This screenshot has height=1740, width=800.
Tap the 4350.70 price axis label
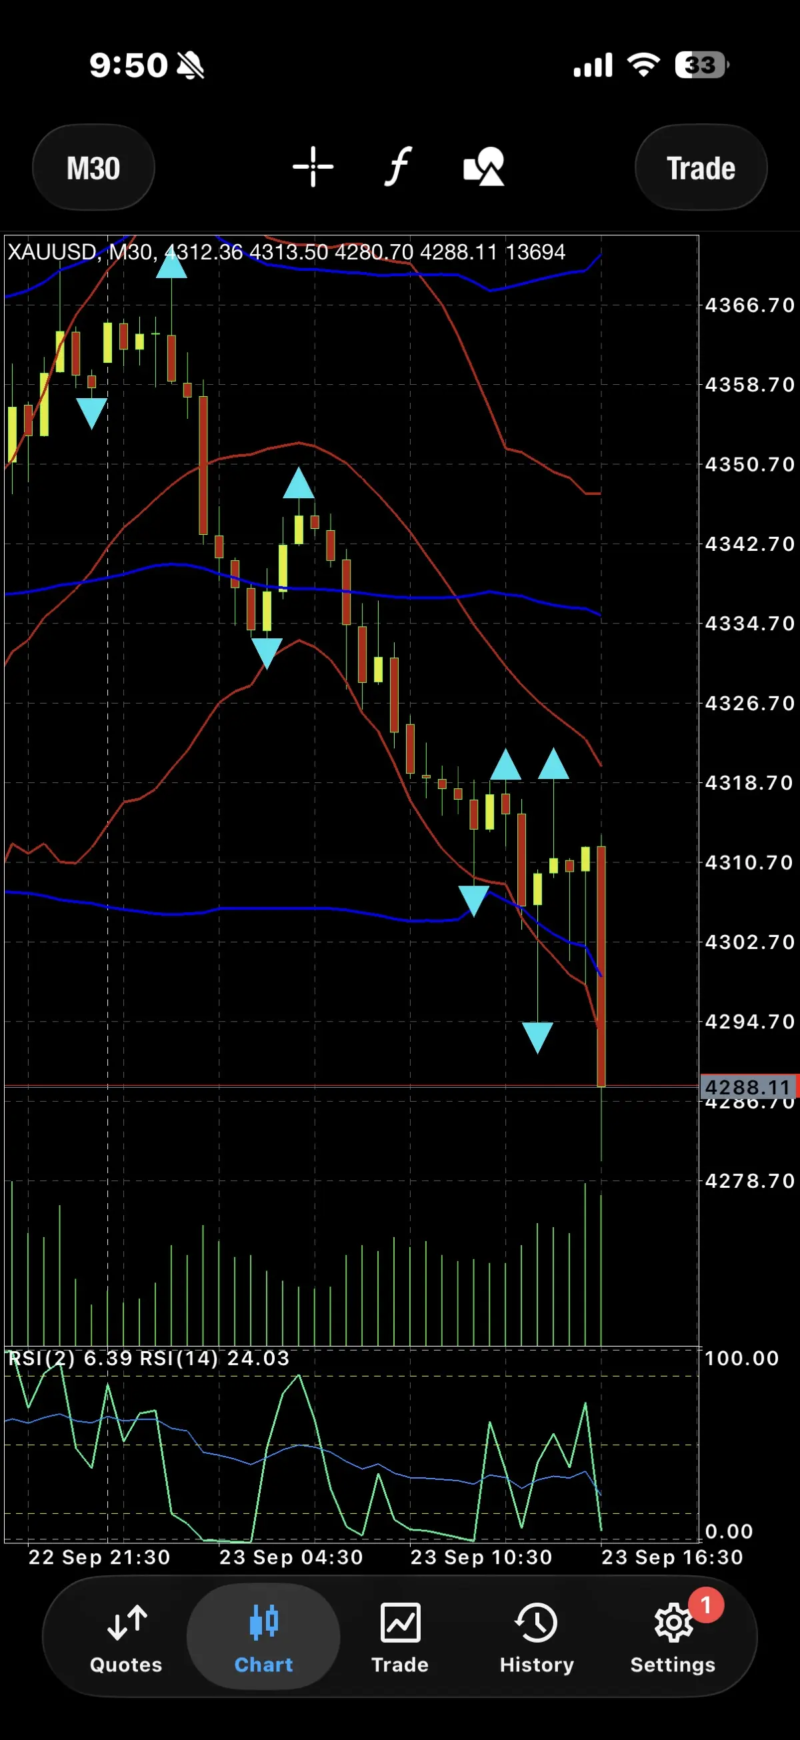point(750,465)
